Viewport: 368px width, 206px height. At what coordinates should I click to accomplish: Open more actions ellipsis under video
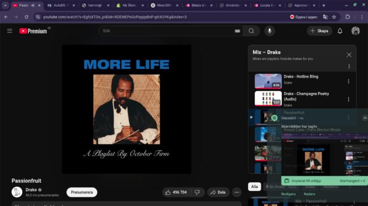click(x=237, y=192)
